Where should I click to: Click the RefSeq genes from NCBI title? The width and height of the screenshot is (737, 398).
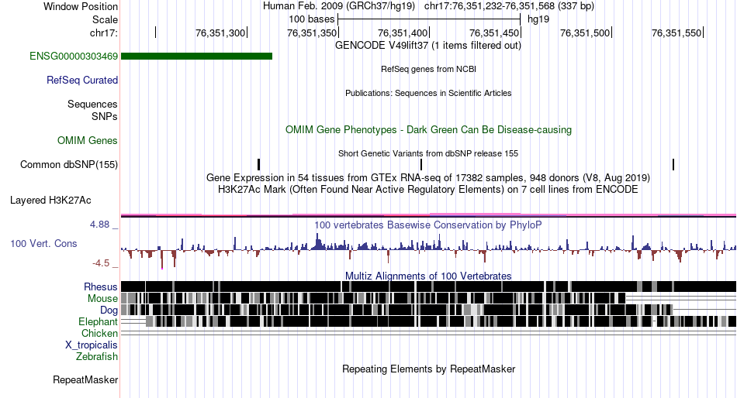click(x=429, y=69)
